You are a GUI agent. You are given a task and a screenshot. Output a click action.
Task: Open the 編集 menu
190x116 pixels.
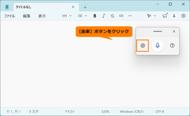point(27,16)
